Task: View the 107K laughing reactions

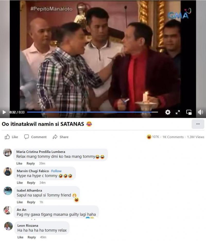Action: 153,137
